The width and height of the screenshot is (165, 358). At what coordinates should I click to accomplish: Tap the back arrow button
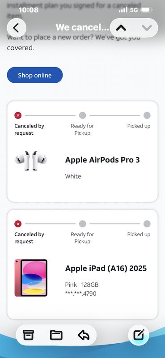pos(17,28)
